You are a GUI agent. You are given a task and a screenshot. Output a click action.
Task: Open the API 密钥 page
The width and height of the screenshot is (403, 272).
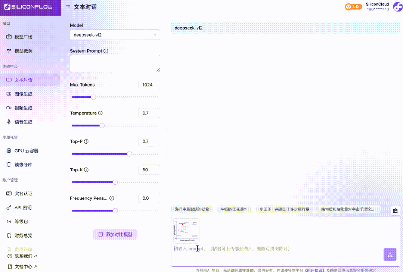(x=22, y=207)
